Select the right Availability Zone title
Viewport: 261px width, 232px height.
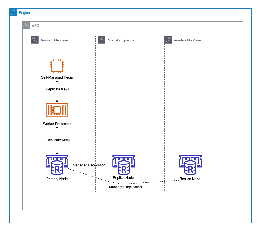[187, 40]
